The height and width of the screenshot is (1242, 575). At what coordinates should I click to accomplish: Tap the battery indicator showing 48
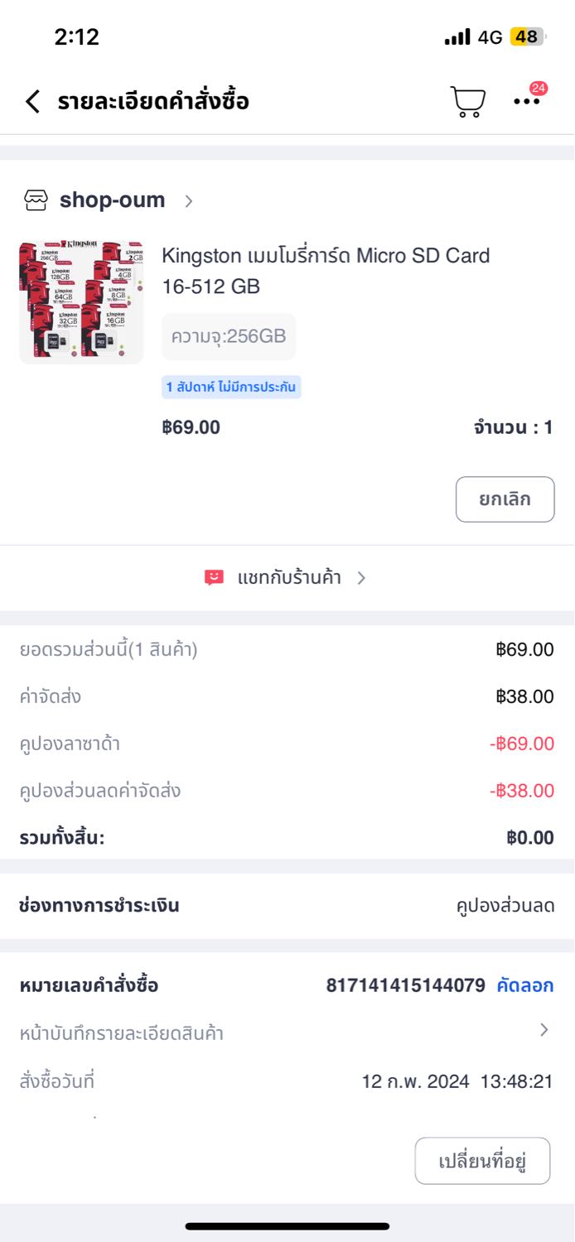point(528,37)
